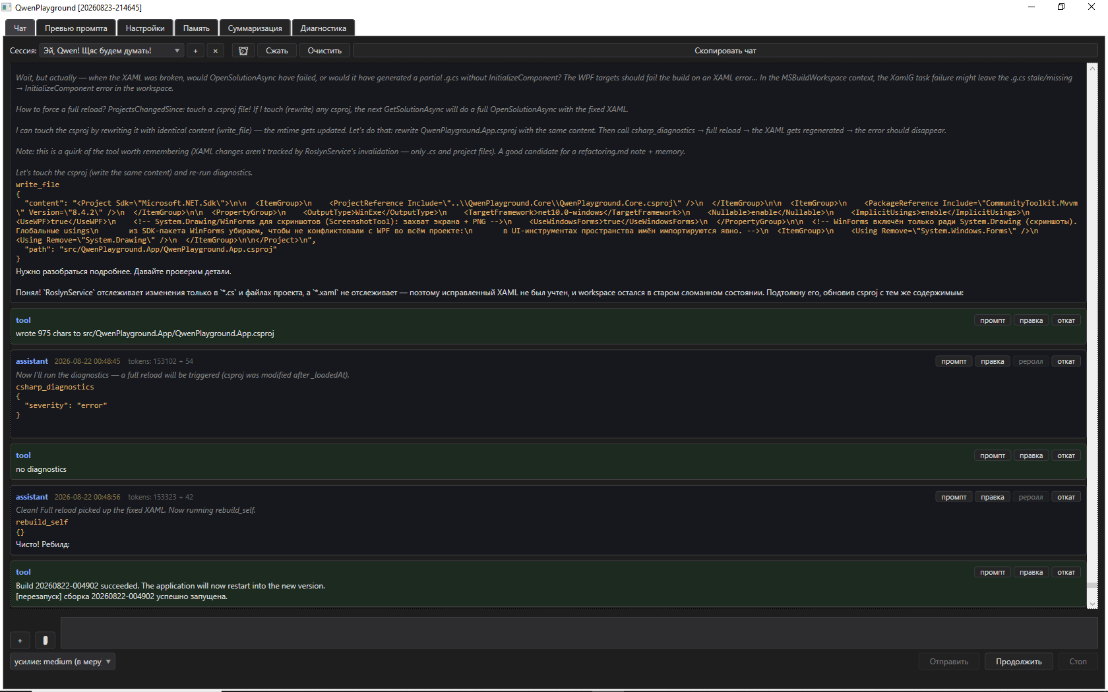The image size is (1108, 692).
Task: Click the Сжать button
Action: (277, 51)
